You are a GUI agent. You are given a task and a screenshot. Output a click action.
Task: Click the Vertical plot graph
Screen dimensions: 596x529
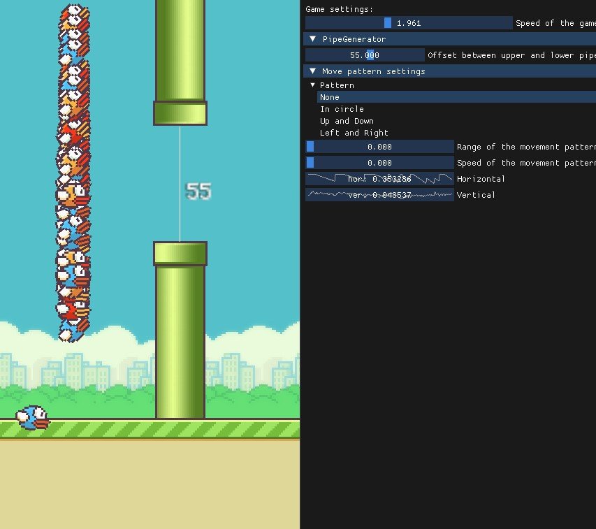[x=379, y=195]
